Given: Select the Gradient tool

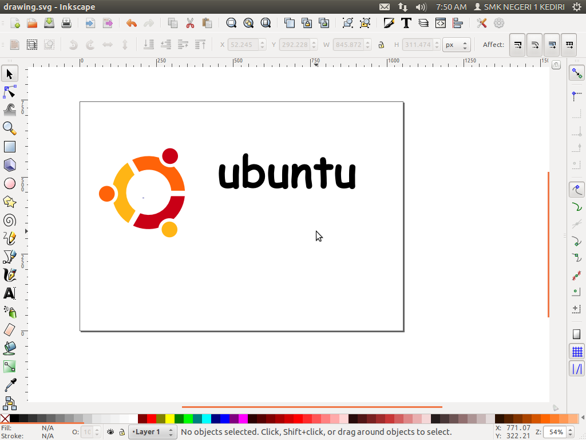Looking at the screenshot, I should click(9, 367).
